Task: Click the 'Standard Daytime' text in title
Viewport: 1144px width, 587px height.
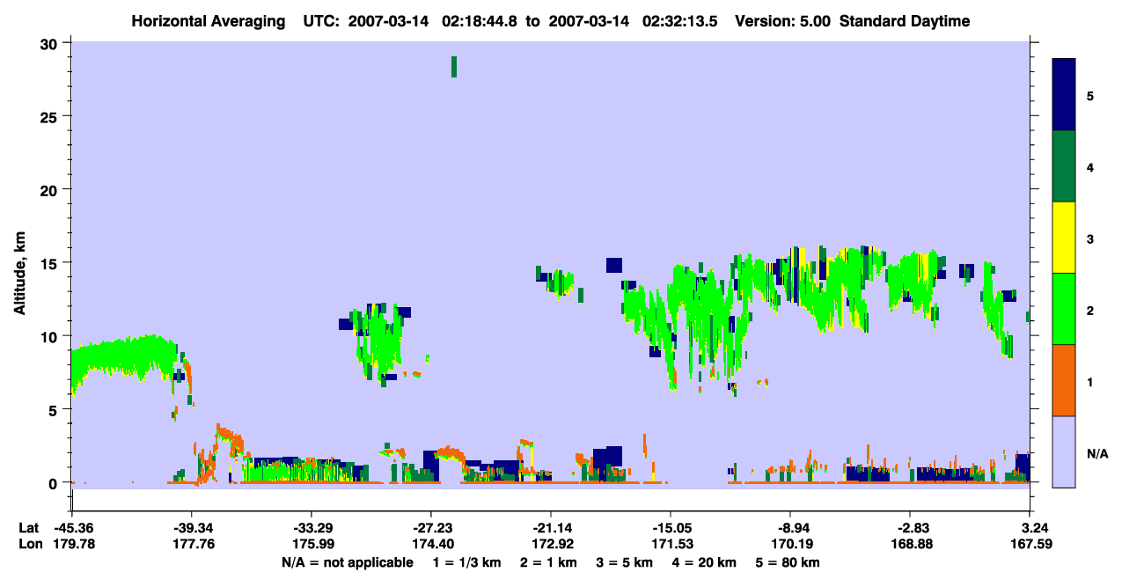Action: tap(905, 21)
